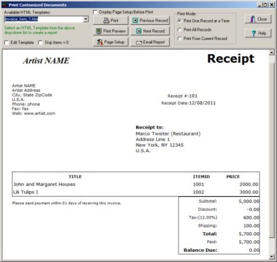This screenshot has width=277, height=262.
Task: Toggle the Skip Items = 0 checkbox
Action: pyautogui.click(x=40, y=43)
